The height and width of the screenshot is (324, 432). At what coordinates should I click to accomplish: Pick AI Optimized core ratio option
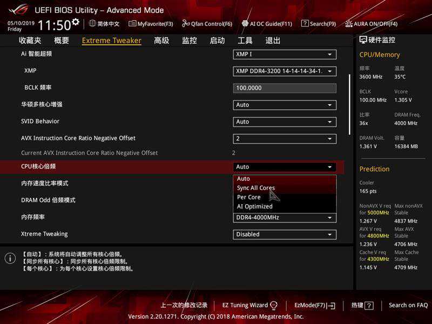[255, 206]
